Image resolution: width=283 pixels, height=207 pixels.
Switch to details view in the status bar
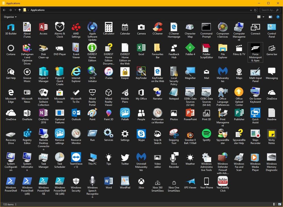click(x=275, y=204)
